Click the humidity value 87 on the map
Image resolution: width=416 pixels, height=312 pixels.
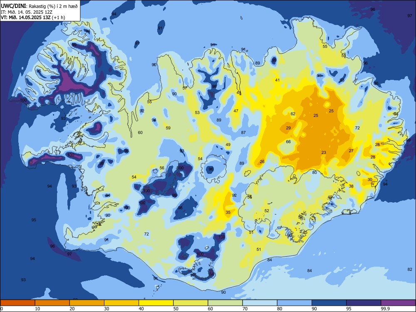[x=243, y=132]
